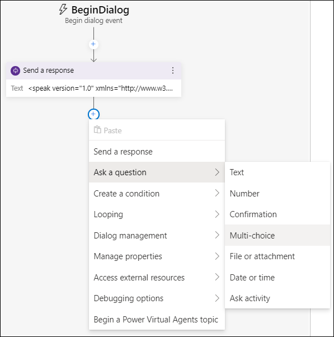
Task: Click the highlighted plus button under Send a response
Action: pyautogui.click(x=93, y=114)
